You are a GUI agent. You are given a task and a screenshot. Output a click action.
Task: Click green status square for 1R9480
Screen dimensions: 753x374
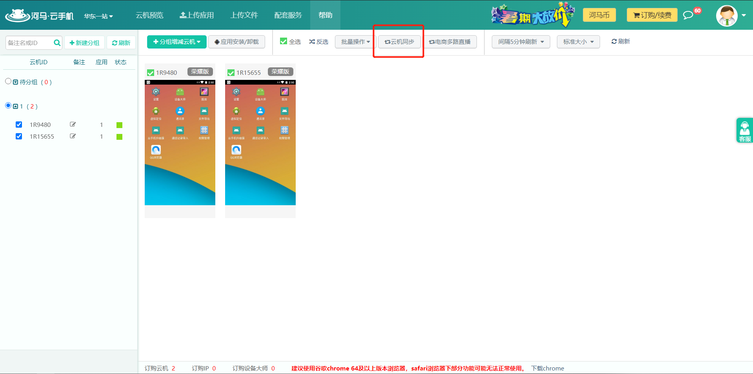point(120,125)
